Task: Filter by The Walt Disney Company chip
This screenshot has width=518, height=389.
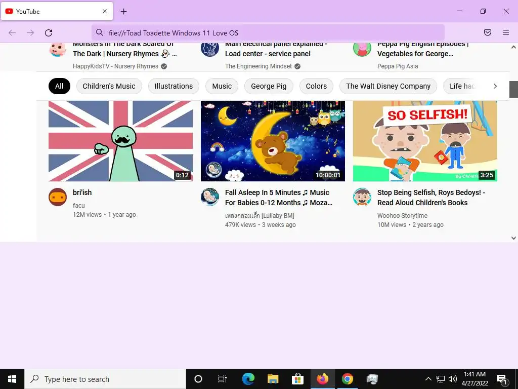Action: coord(388,86)
